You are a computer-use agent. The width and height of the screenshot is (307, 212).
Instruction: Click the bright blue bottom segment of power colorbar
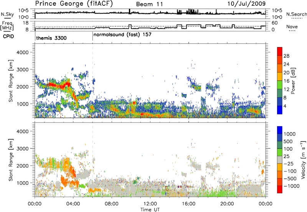coord(280,110)
